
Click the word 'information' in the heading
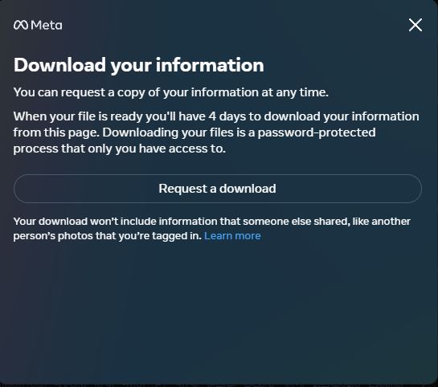click(210, 65)
